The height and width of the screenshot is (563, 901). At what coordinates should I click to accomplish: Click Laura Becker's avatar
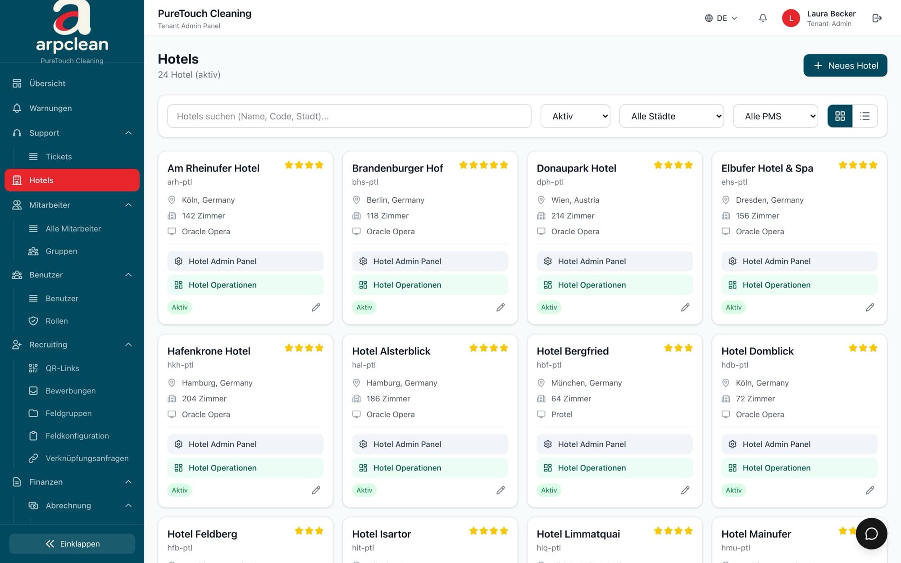791,18
